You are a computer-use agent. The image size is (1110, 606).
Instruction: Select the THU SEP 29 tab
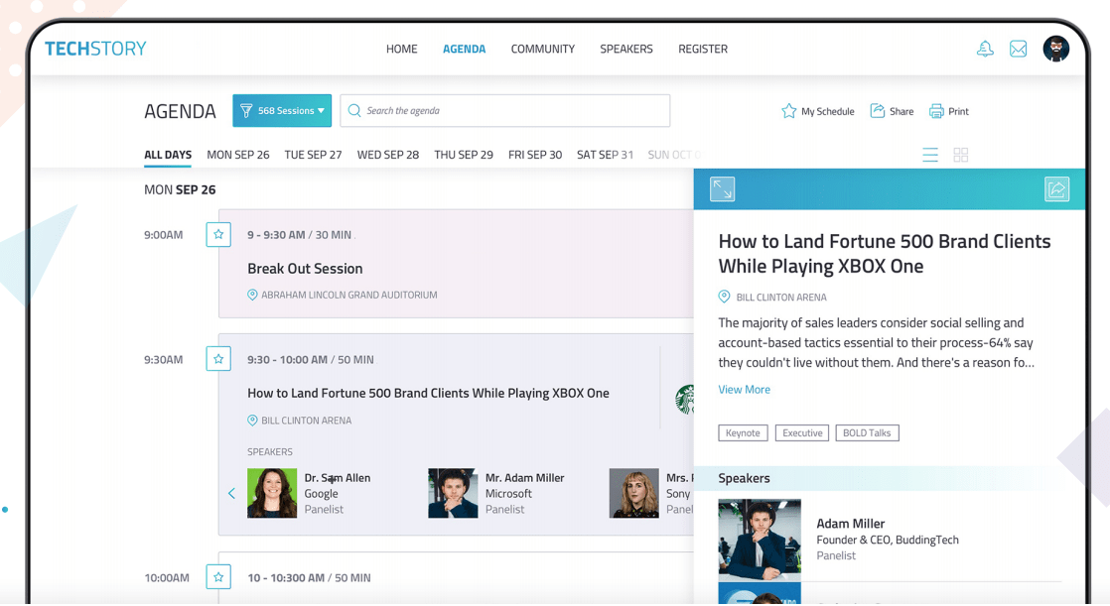click(464, 154)
